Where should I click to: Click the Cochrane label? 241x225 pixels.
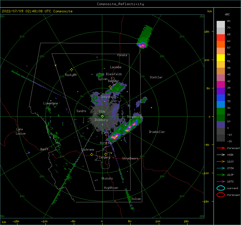88,150
